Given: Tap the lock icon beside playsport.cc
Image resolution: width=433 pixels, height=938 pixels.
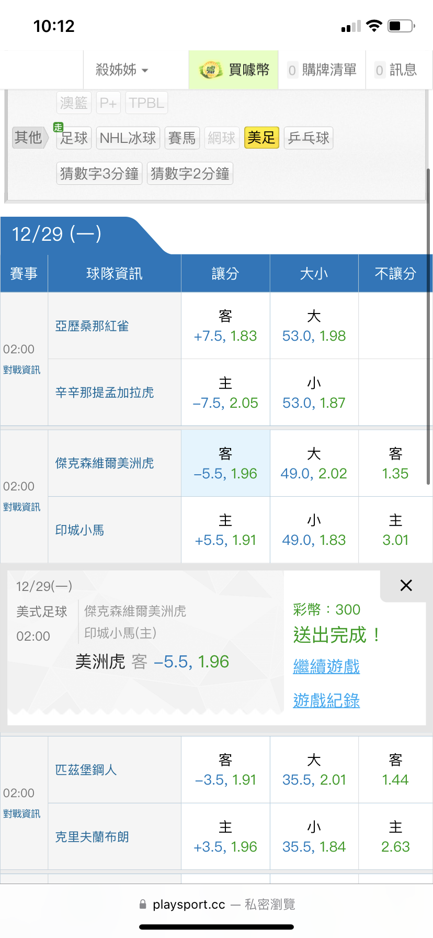Looking at the screenshot, I should point(143,904).
